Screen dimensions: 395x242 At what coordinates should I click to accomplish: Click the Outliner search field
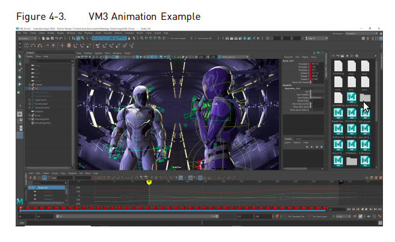pos(51,61)
